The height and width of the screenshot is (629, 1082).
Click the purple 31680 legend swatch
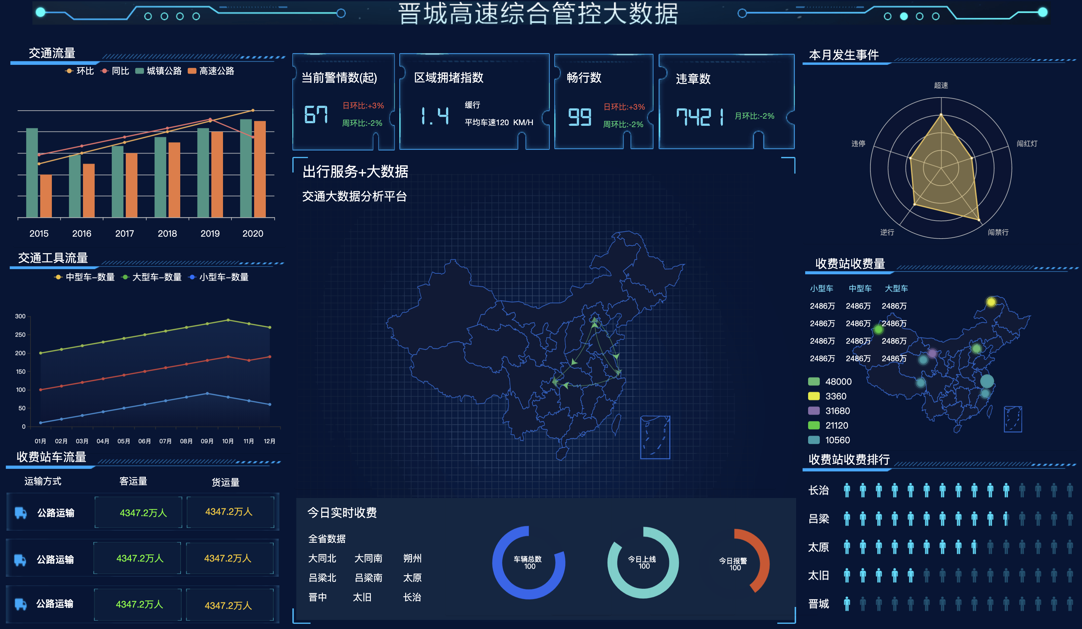(x=814, y=410)
